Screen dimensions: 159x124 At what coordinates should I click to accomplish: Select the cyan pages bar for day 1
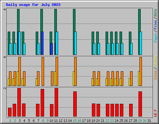(x=10, y=49)
